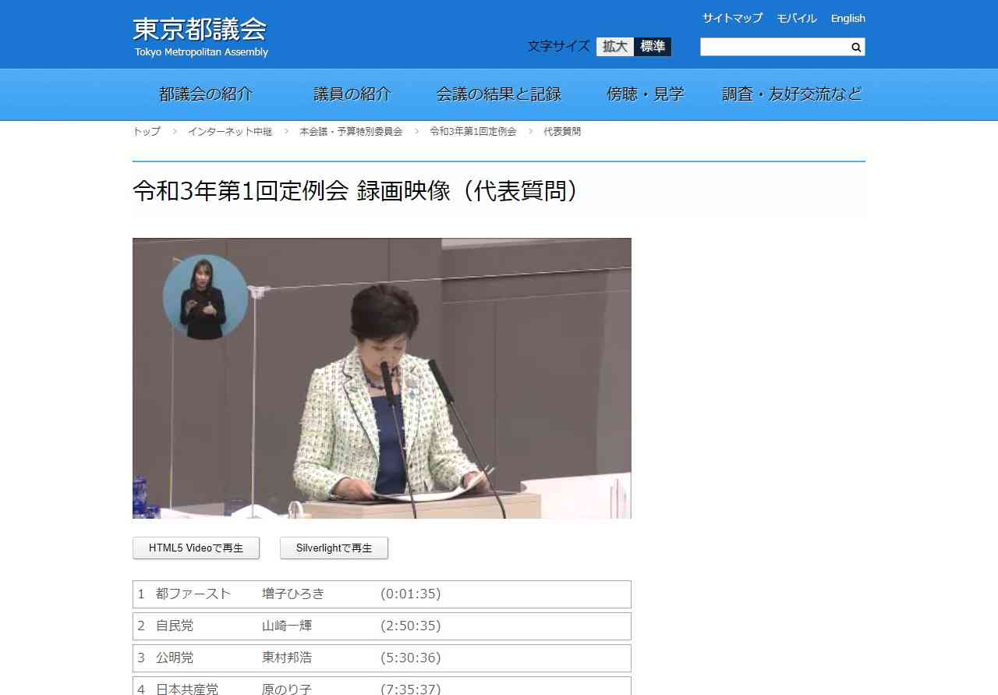Screen dimensions: 998x695
Task: Jump to 自民党 山崎一輝 row
Action: click(x=382, y=626)
